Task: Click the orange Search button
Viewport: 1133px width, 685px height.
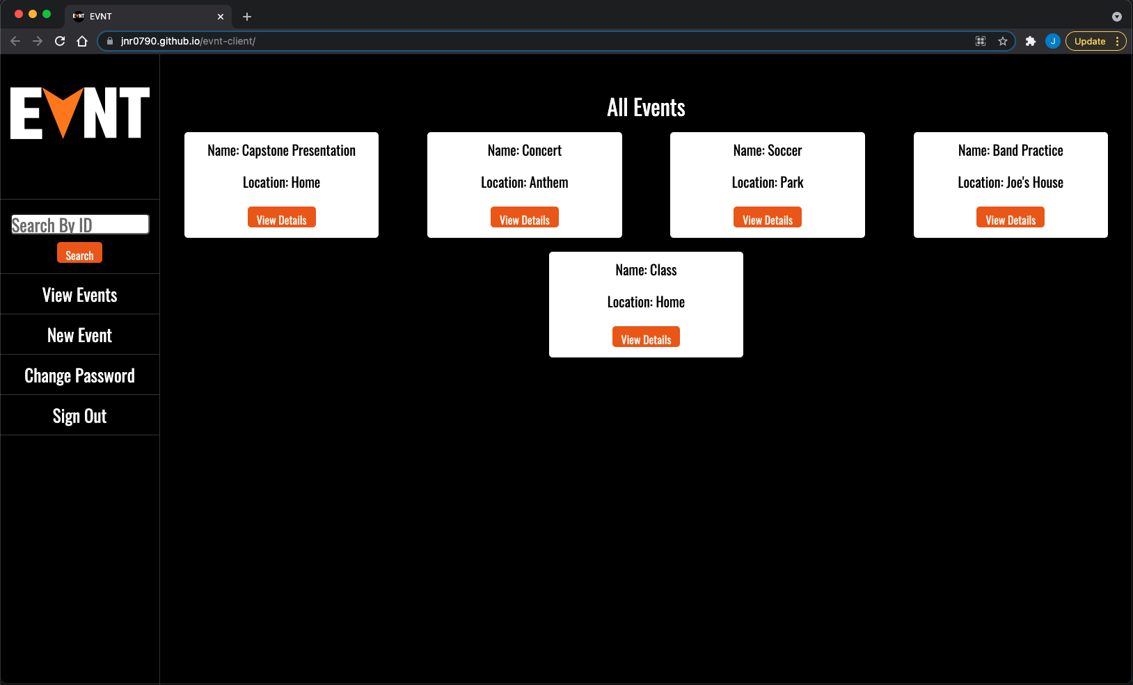Action: 79,252
